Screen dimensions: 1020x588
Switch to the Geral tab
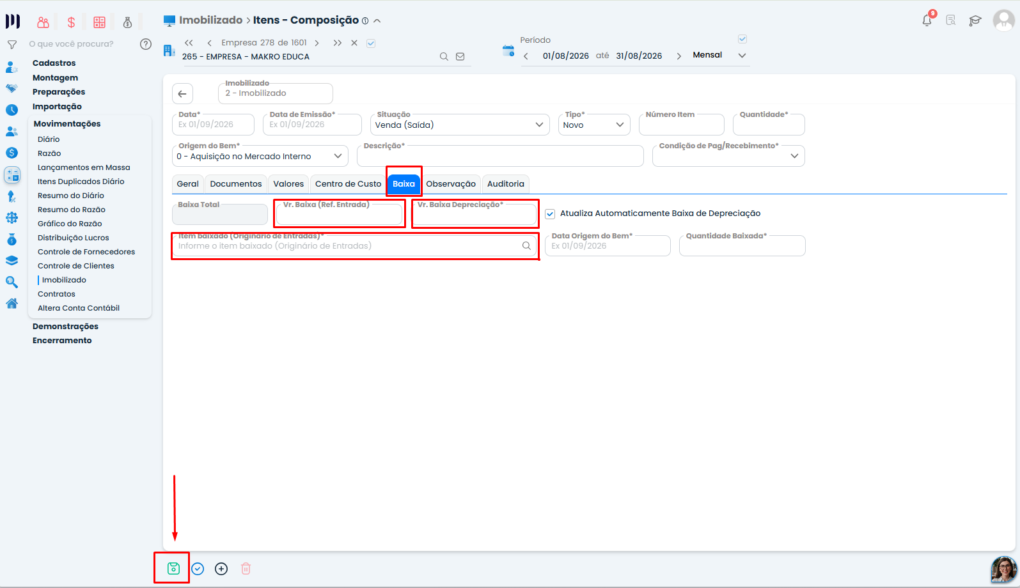188,184
